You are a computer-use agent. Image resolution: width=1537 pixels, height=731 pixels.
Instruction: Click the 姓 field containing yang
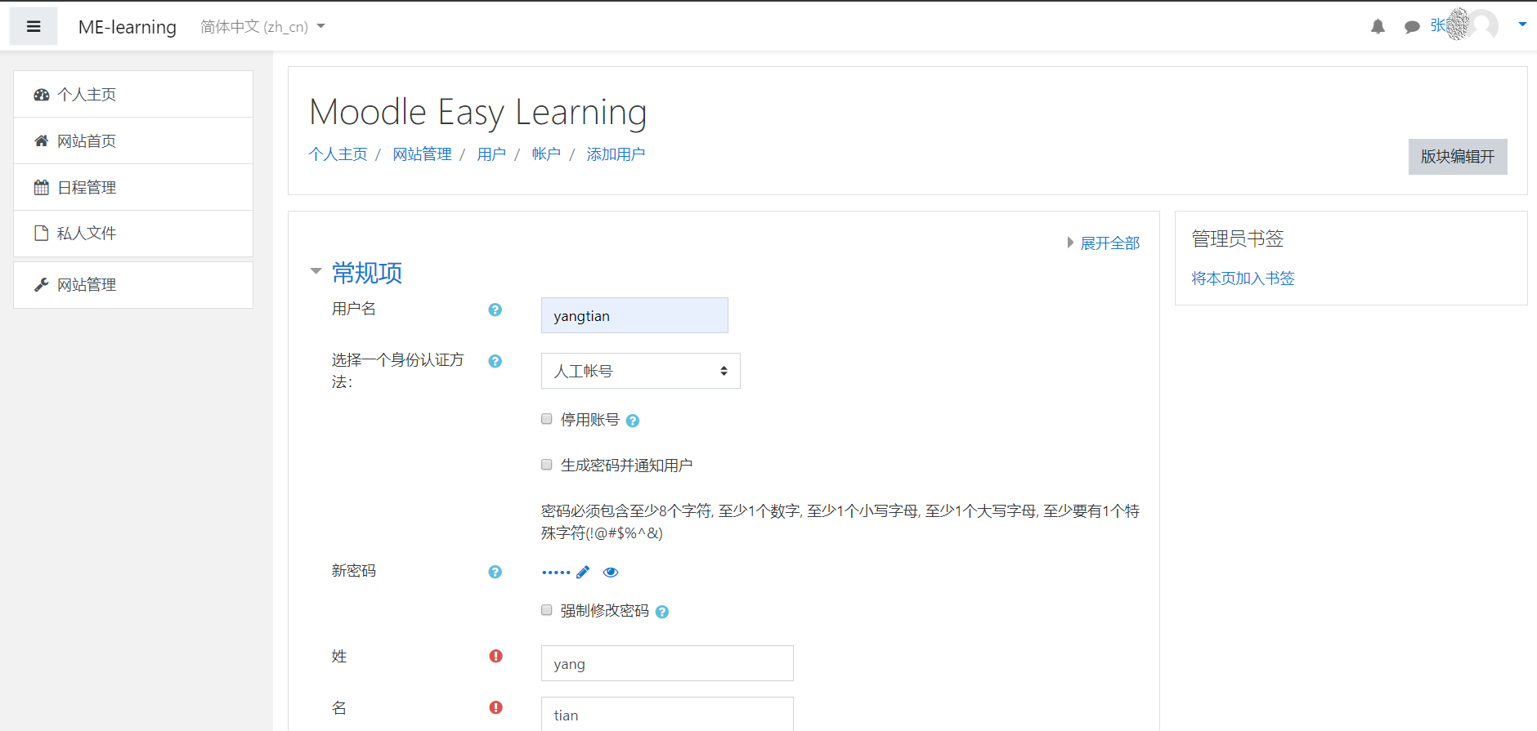click(x=667, y=663)
